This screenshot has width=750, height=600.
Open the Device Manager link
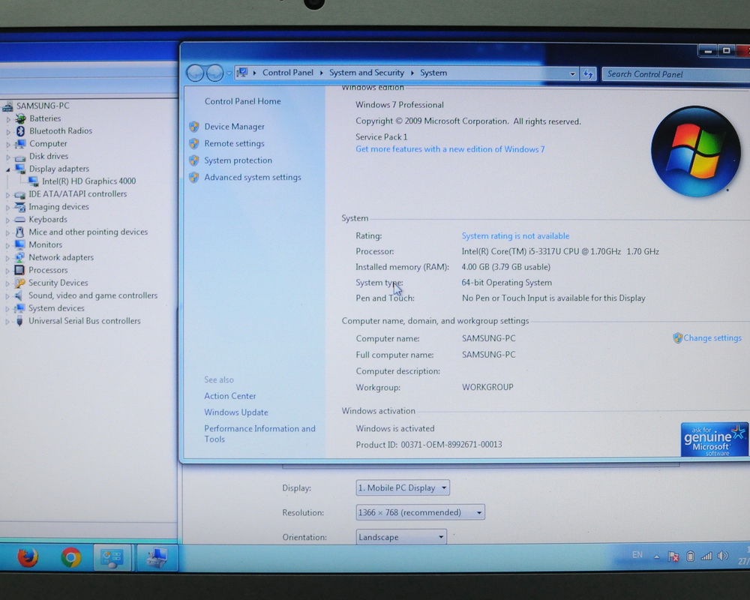pyautogui.click(x=234, y=127)
